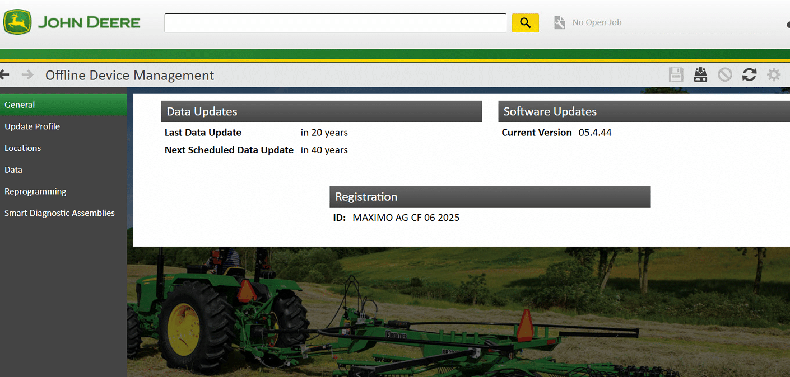
Task: Click into the top search field
Action: (x=335, y=23)
